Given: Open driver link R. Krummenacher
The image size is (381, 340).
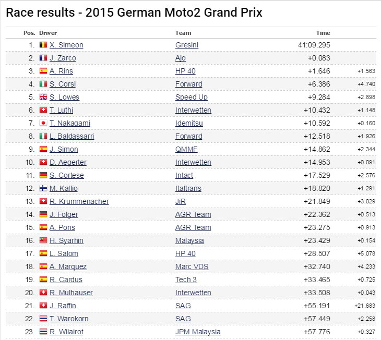Looking at the screenshot, I should click(79, 202).
